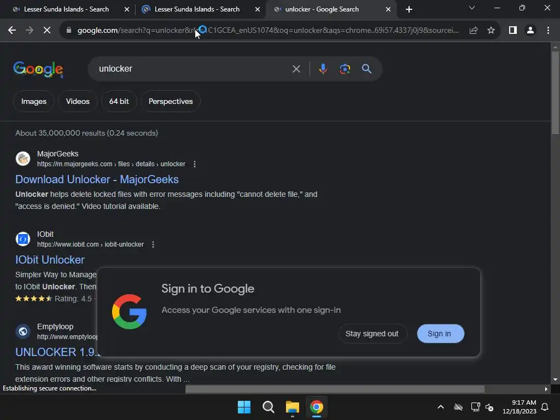Share this page via the share icon
Viewport: 560px width, 420px height.
tap(474, 31)
